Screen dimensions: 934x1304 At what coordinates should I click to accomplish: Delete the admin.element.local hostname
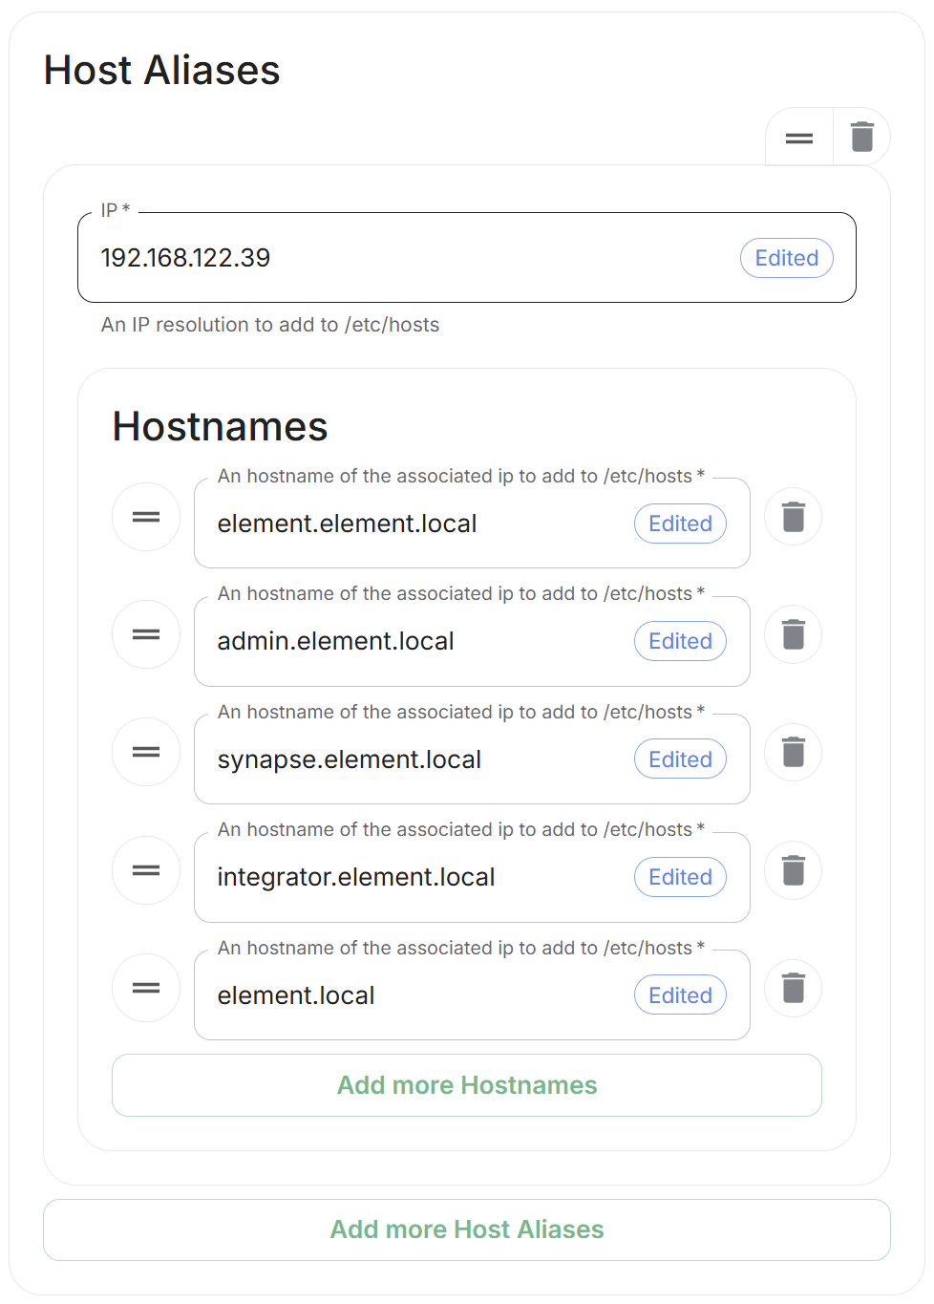(x=794, y=634)
